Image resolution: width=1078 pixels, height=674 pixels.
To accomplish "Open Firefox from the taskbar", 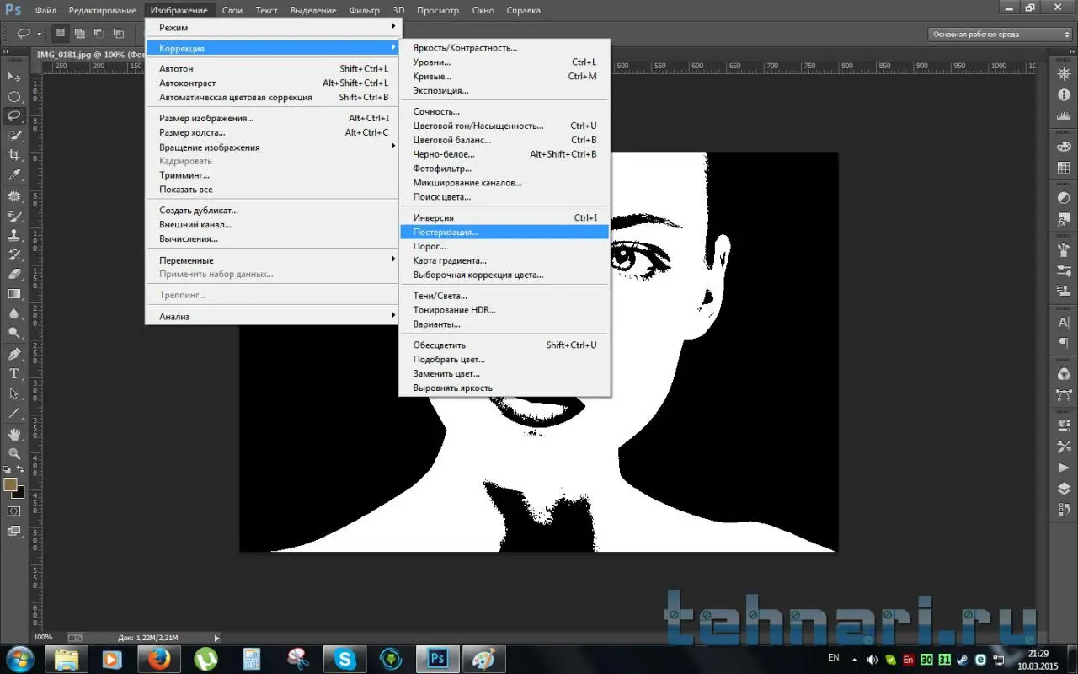I will [x=158, y=658].
